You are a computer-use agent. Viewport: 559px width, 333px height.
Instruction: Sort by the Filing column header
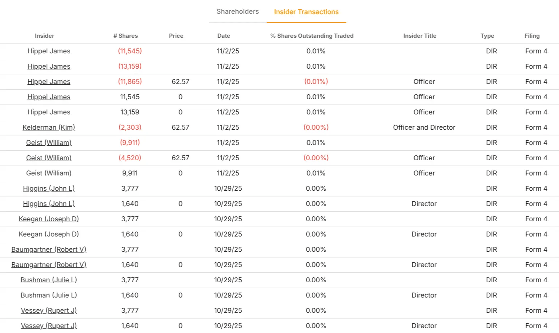(532, 35)
